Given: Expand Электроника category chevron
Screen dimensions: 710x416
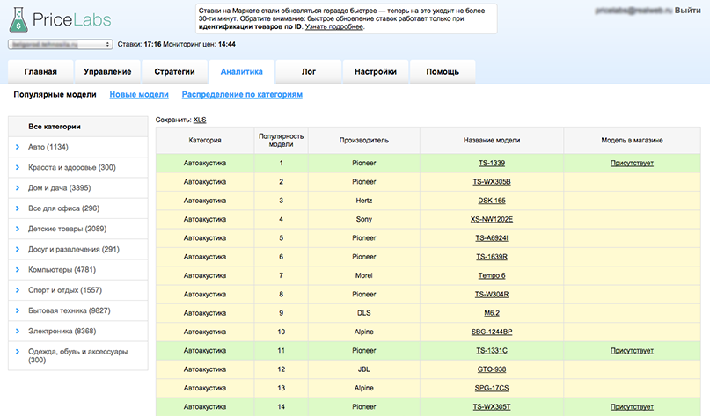Looking at the screenshot, I should [18, 331].
